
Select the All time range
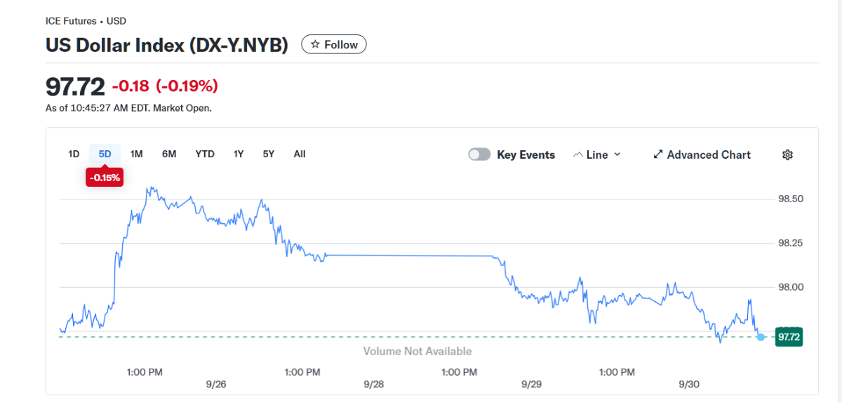(x=300, y=154)
